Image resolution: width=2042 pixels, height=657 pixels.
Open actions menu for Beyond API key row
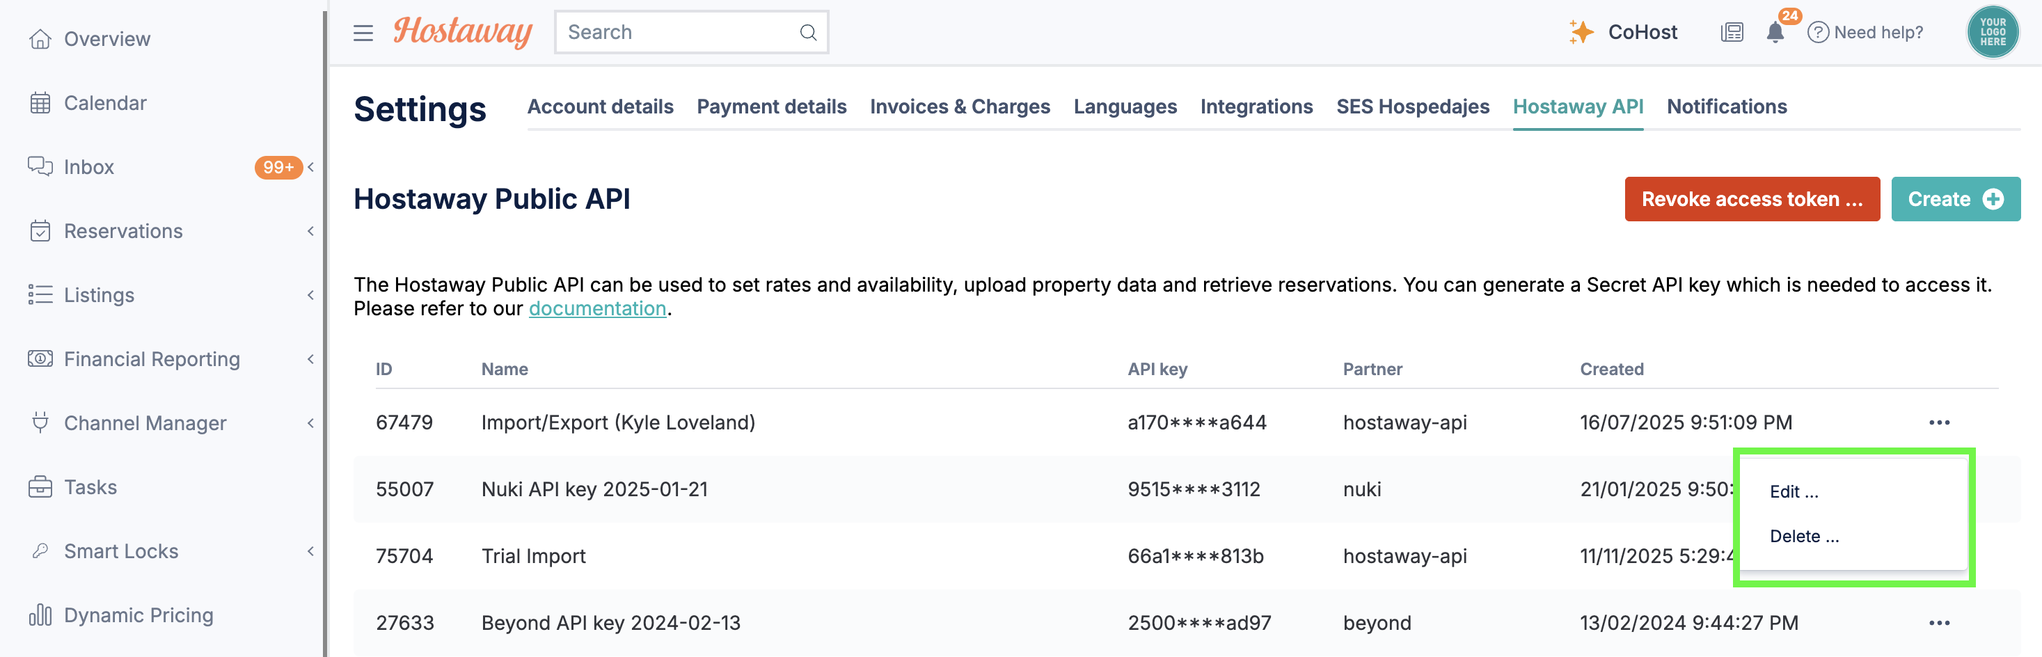(1939, 623)
